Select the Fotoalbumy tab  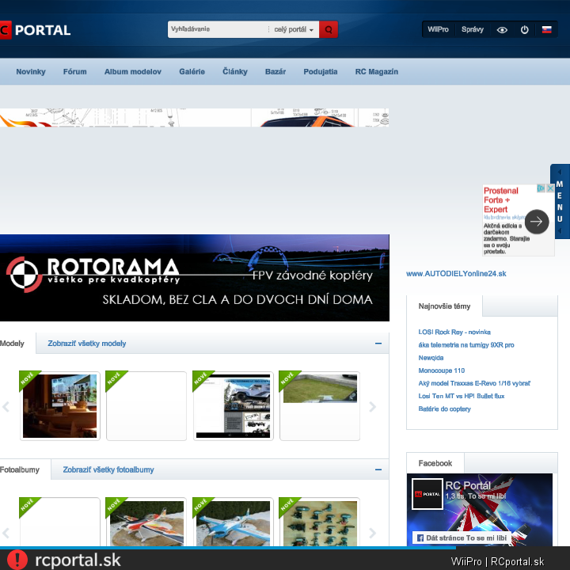coord(20,469)
